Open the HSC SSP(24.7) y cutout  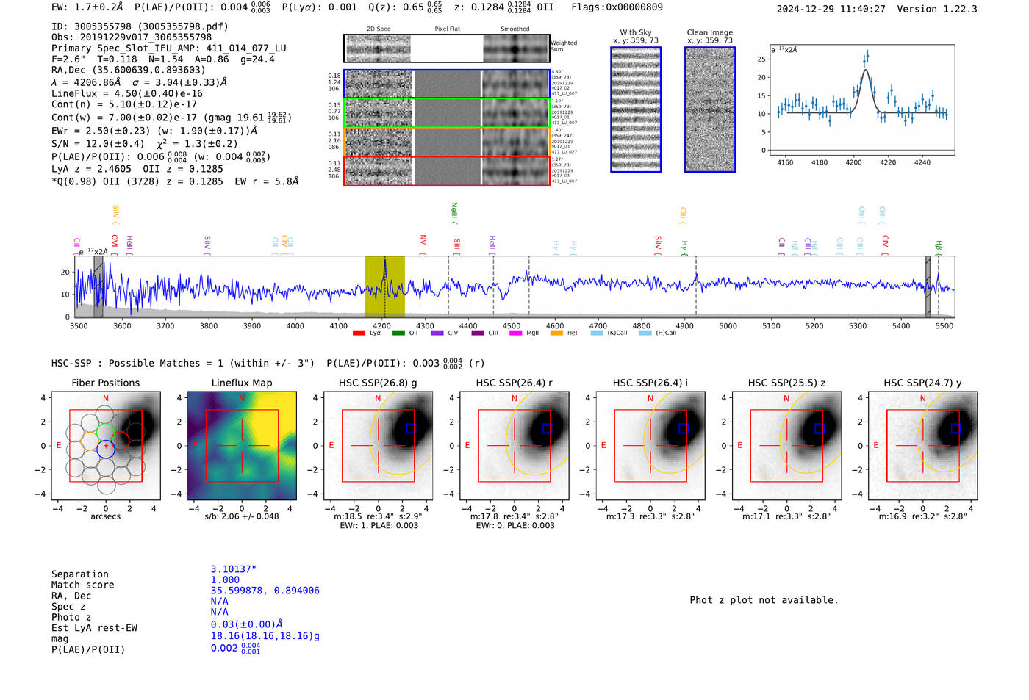tap(922, 445)
